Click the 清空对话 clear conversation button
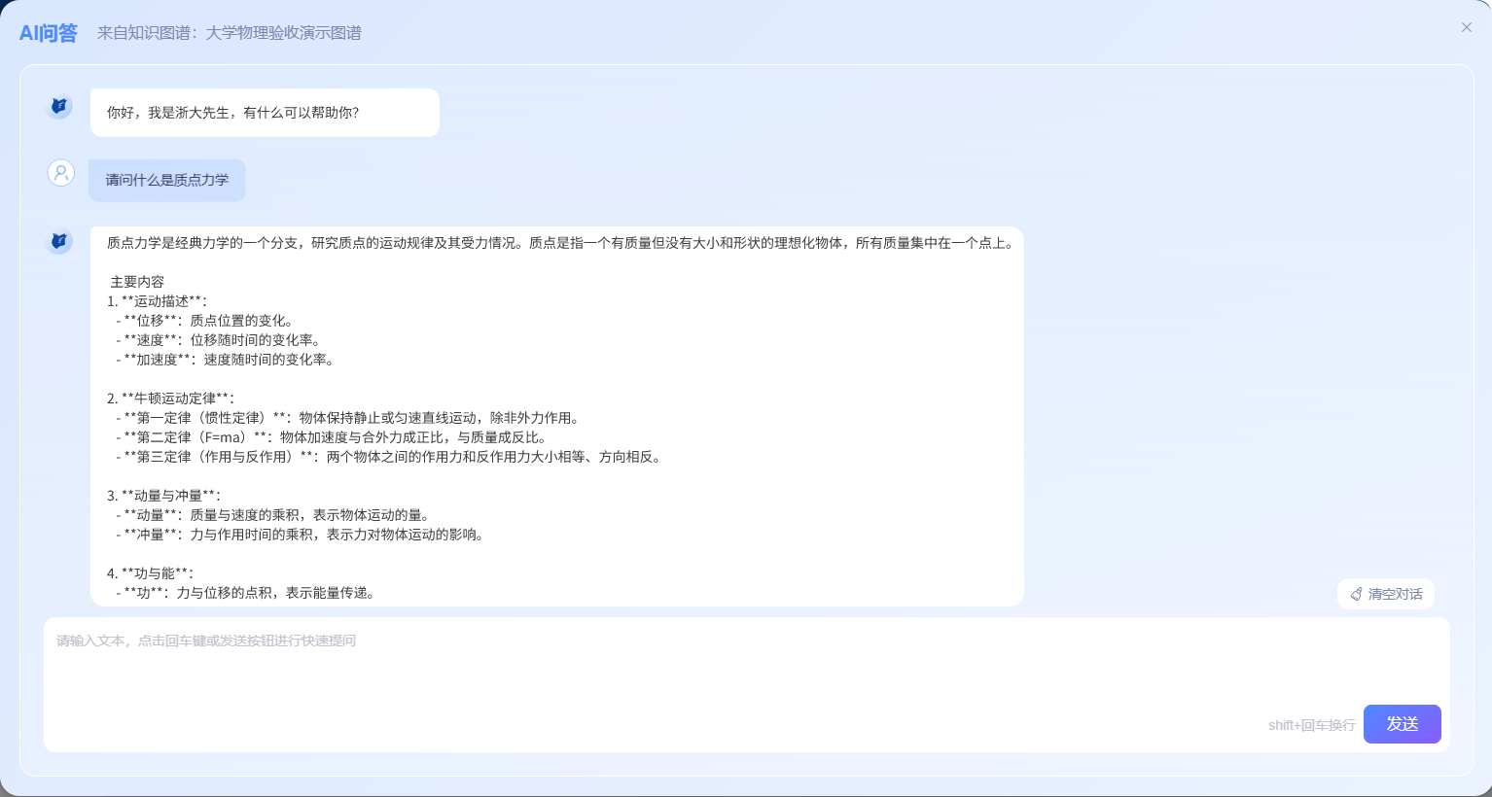This screenshot has height=797, width=1492. click(x=1386, y=594)
